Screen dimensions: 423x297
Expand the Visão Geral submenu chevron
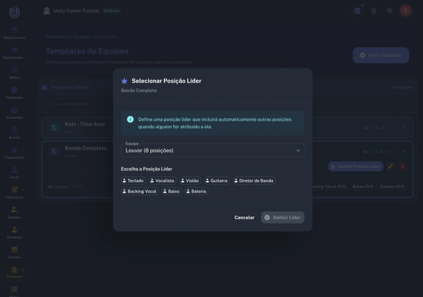pos(23,190)
